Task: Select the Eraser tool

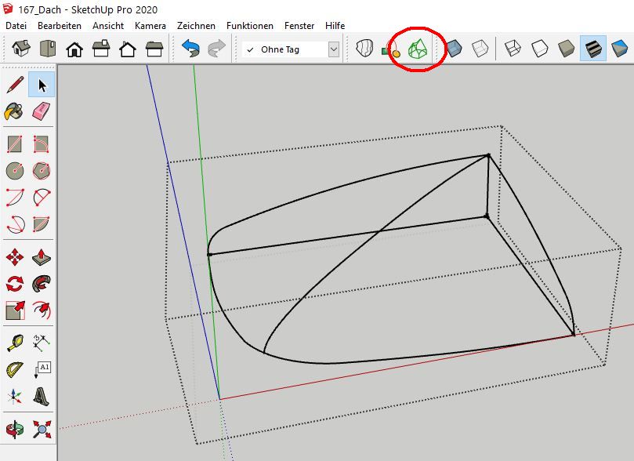Action: click(42, 111)
